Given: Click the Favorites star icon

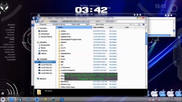Looking at the screenshot, I should [x=38, y=28].
